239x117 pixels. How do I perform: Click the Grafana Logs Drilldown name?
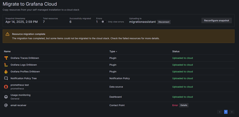pyautogui.click(x=24, y=65)
